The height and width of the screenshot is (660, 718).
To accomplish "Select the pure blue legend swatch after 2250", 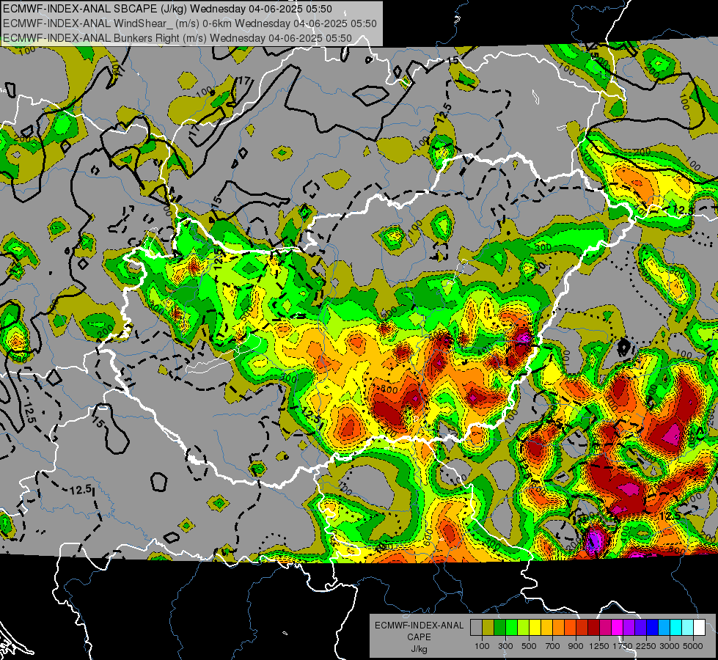I will tap(653, 628).
